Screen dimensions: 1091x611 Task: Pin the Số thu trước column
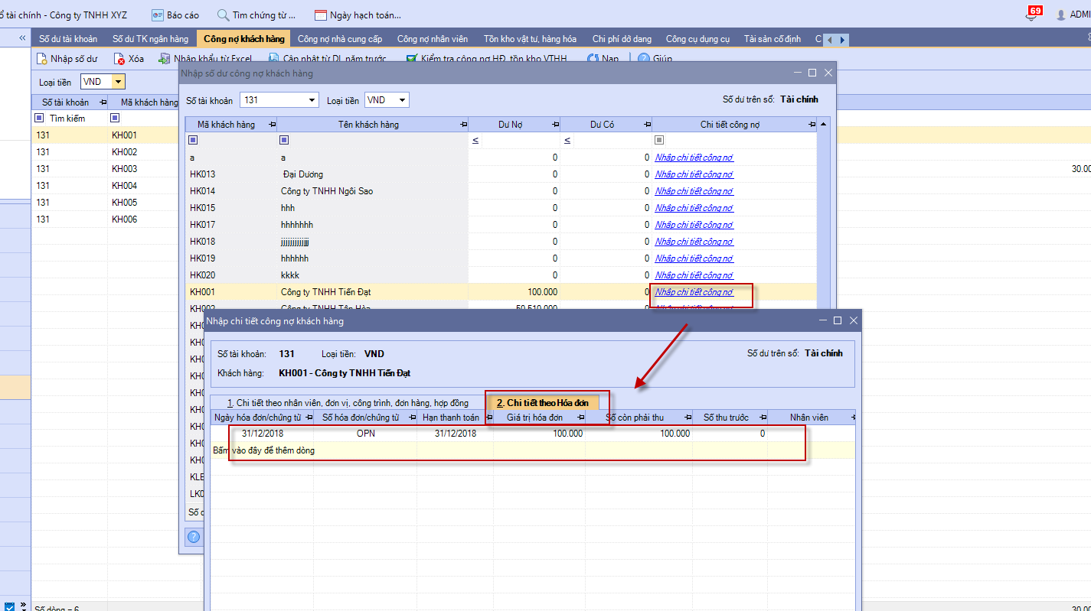[x=763, y=418]
